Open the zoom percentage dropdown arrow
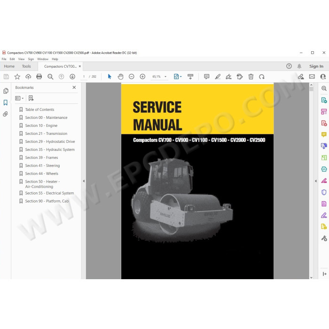329x329 pixels. (x=165, y=77)
